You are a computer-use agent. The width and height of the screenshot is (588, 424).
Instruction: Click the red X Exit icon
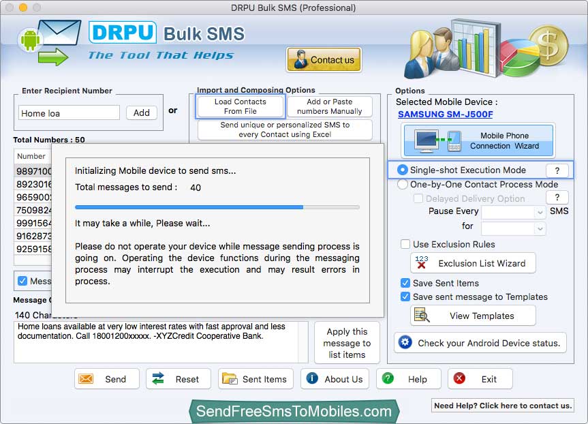459,378
